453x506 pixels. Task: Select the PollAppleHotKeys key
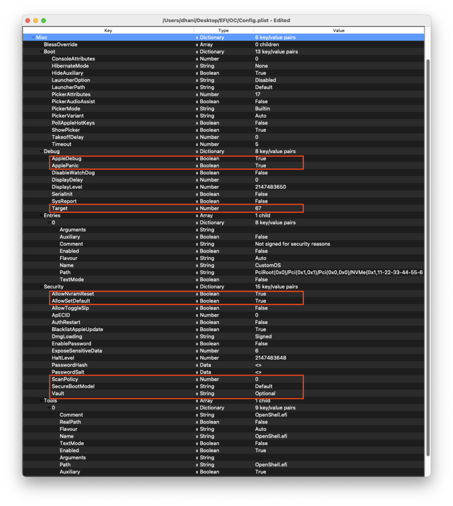[73, 123]
